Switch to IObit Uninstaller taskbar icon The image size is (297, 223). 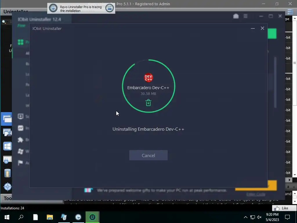[x=93, y=217]
